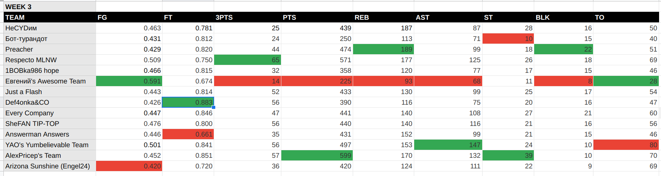
Task: Select green AST cell showing 147
Action: click(x=448, y=145)
